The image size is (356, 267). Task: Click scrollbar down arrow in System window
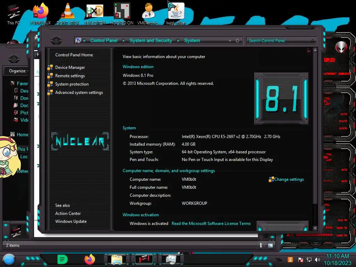pos(315,228)
